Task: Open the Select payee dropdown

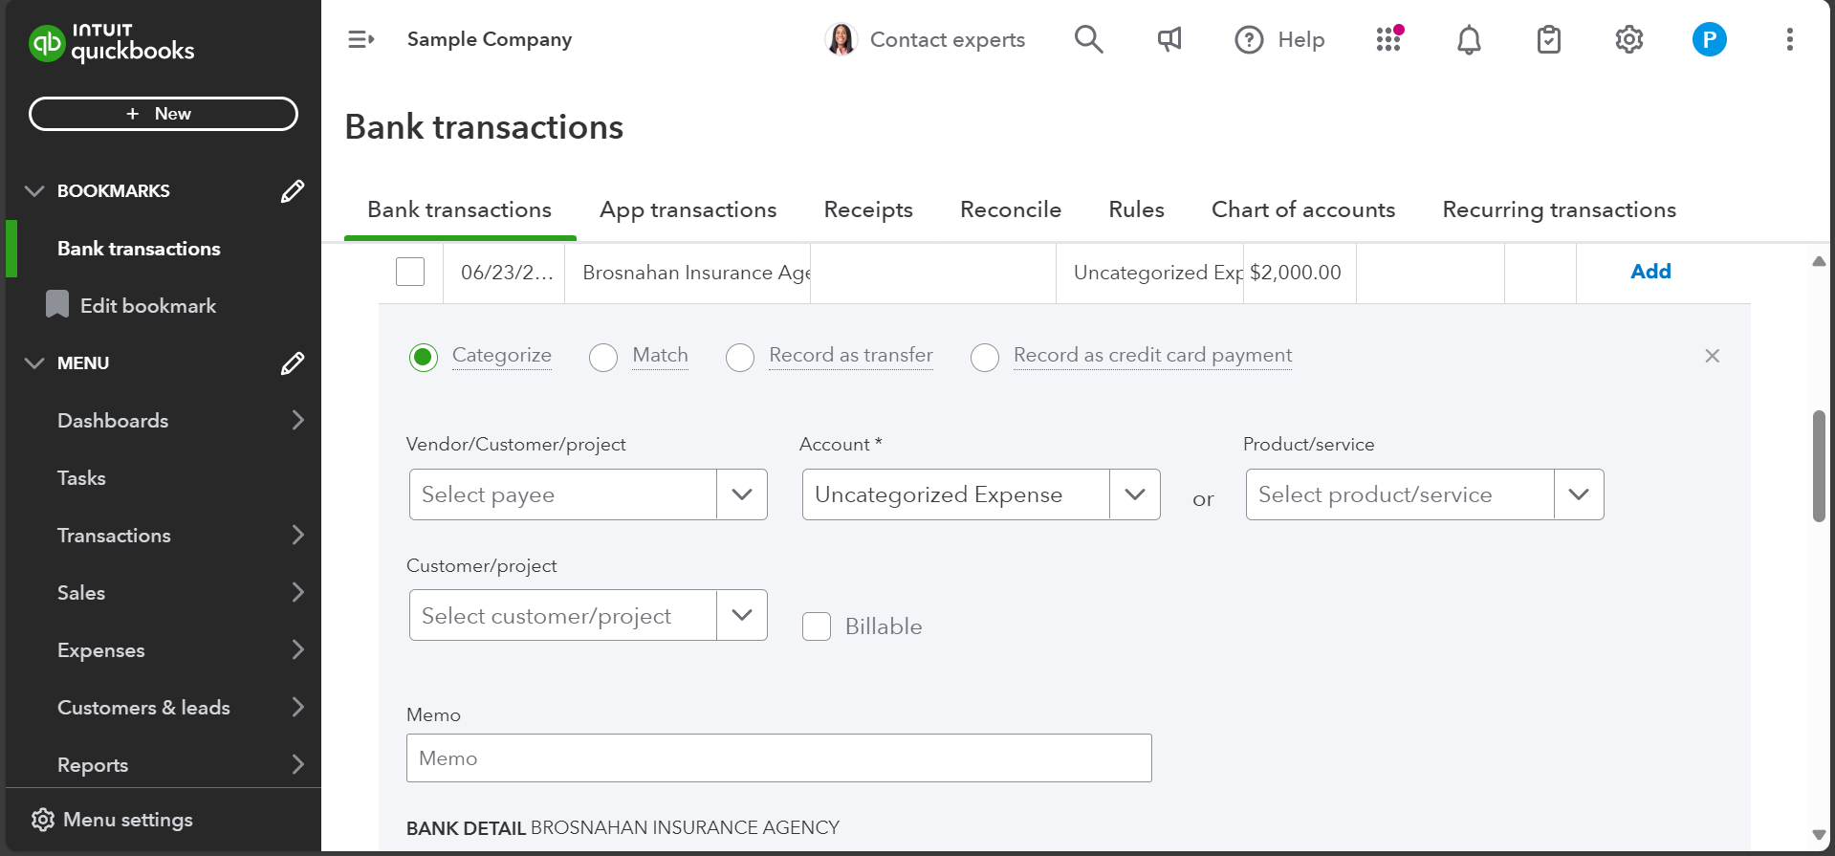Action: click(x=741, y=494)
